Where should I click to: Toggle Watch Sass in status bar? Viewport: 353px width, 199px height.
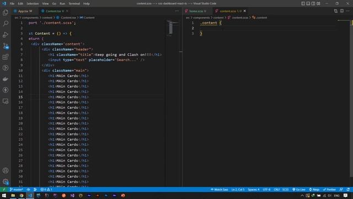(219, 190)
